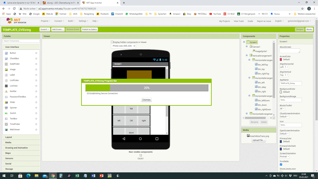The height and width of the screenshot is (179, 318).
Task: Select the Slider component in the palette
Action: [x=12, y=102]
